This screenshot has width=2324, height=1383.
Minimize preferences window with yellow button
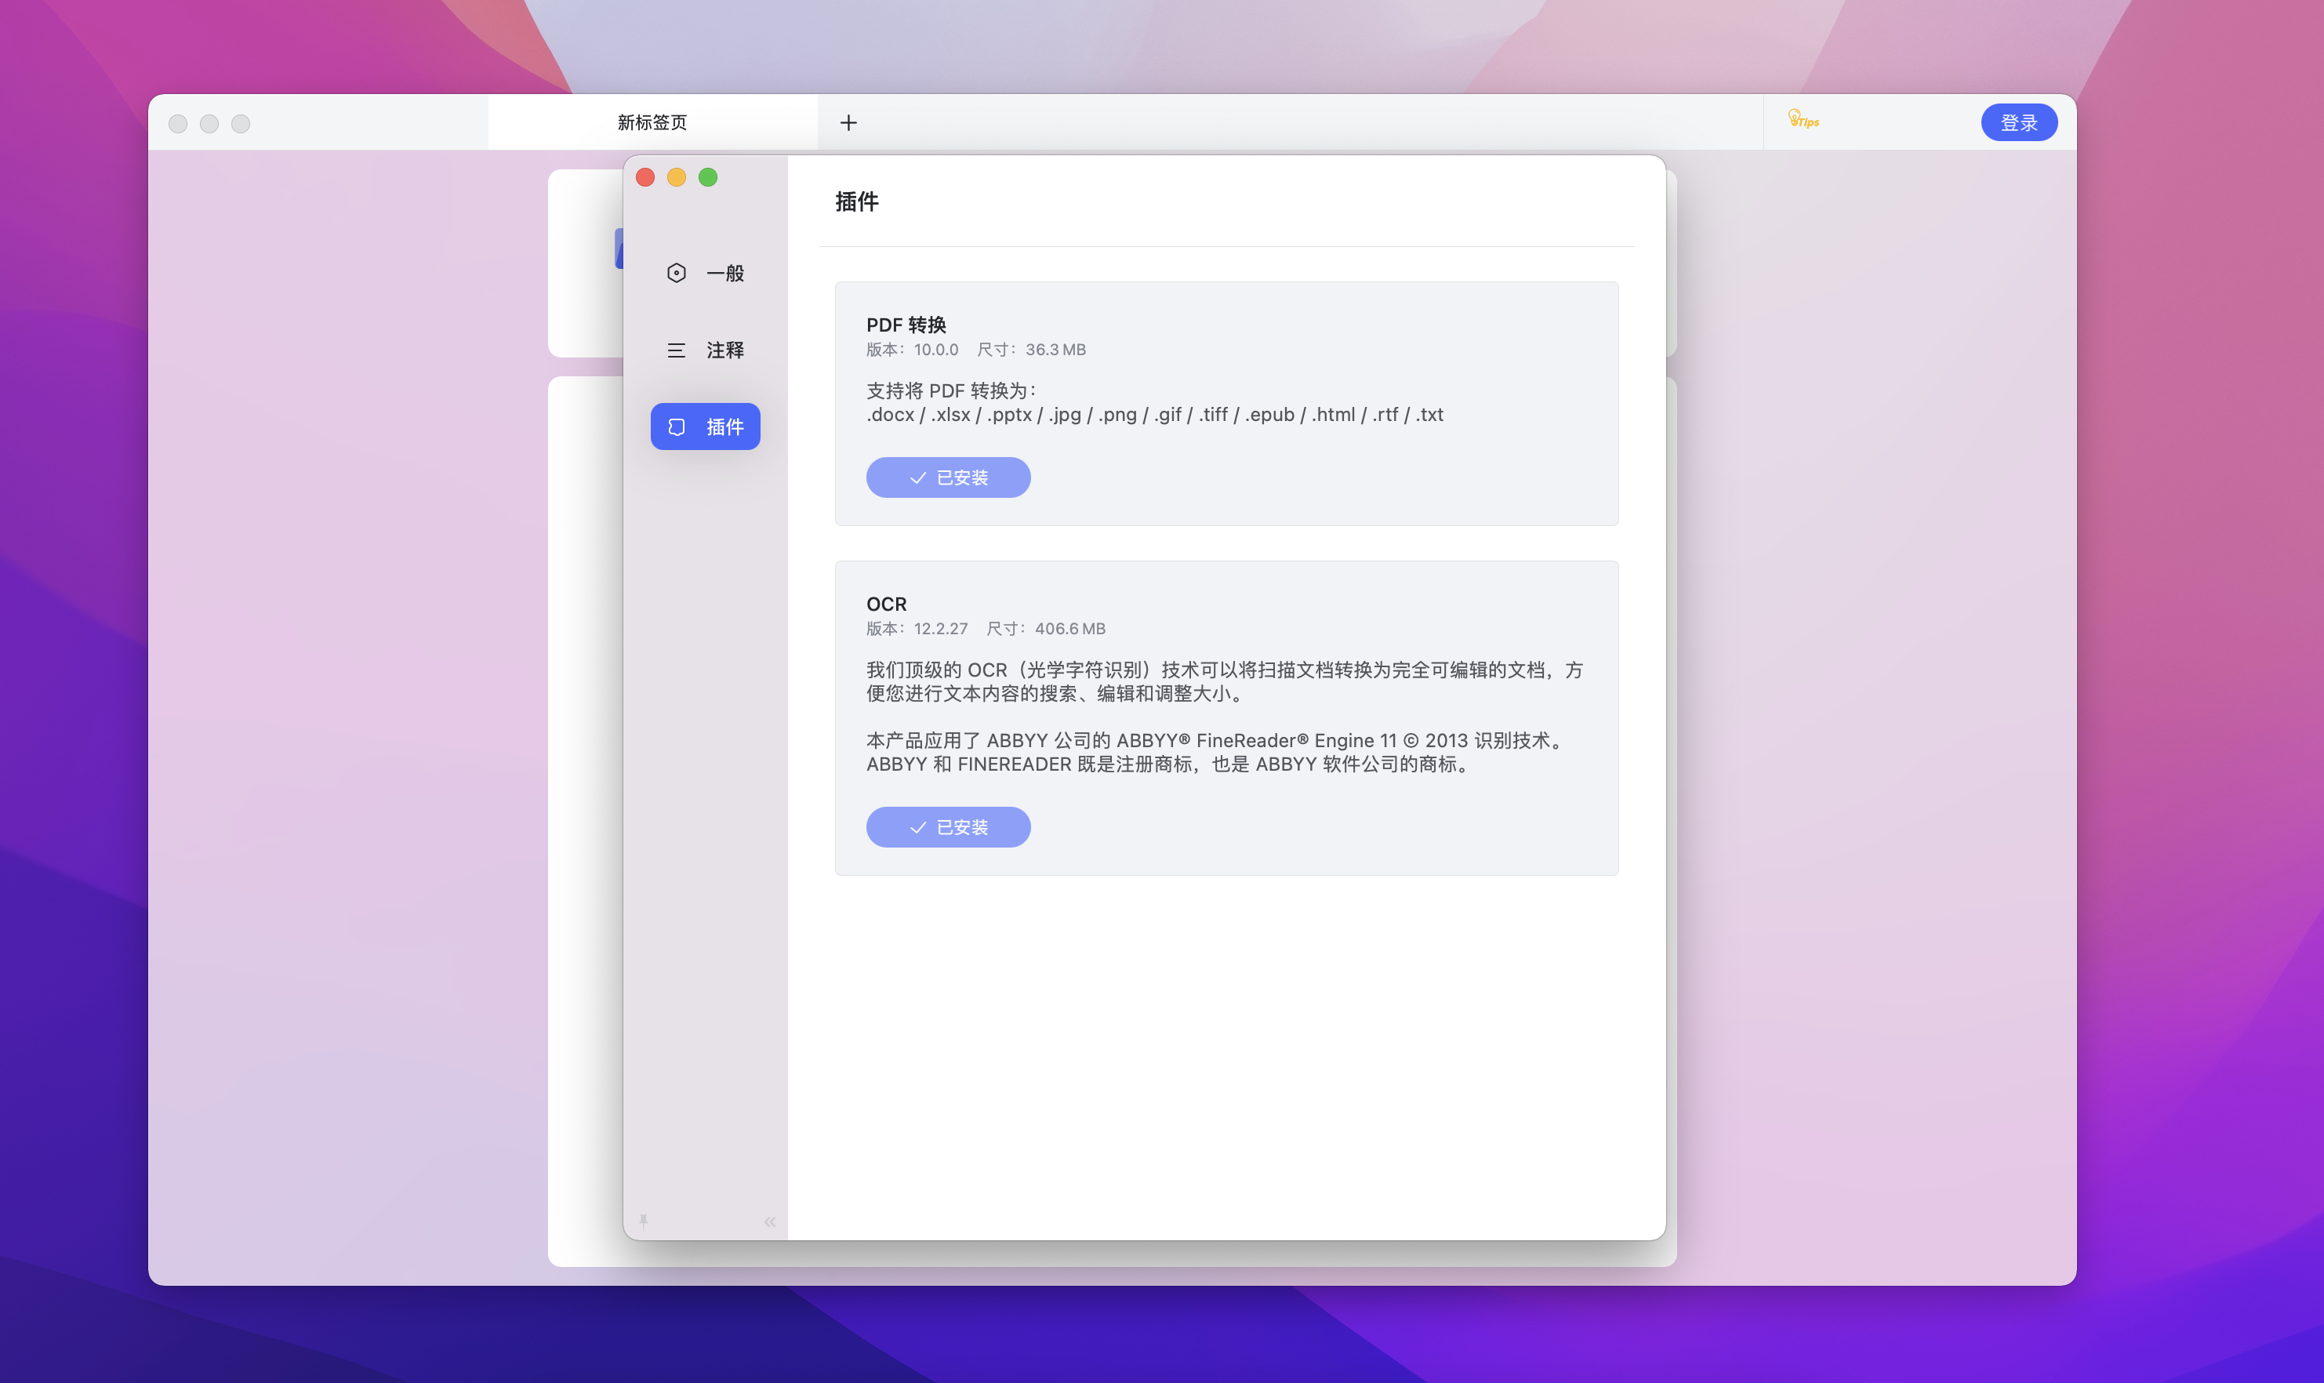(677, 177)
